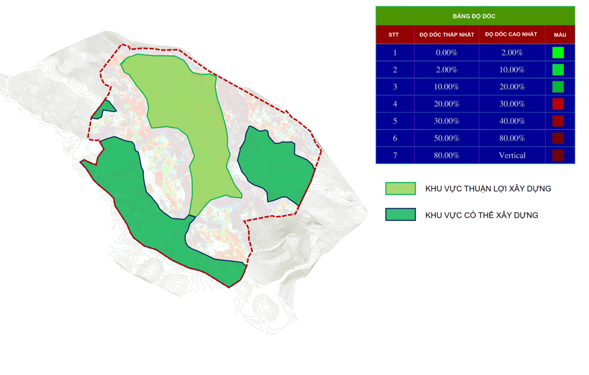The height and width of the screenshot is (375, 589).
Task: Click STT cell "6" in the slope table
Action: pyautogui.click(x=395, y=138)
